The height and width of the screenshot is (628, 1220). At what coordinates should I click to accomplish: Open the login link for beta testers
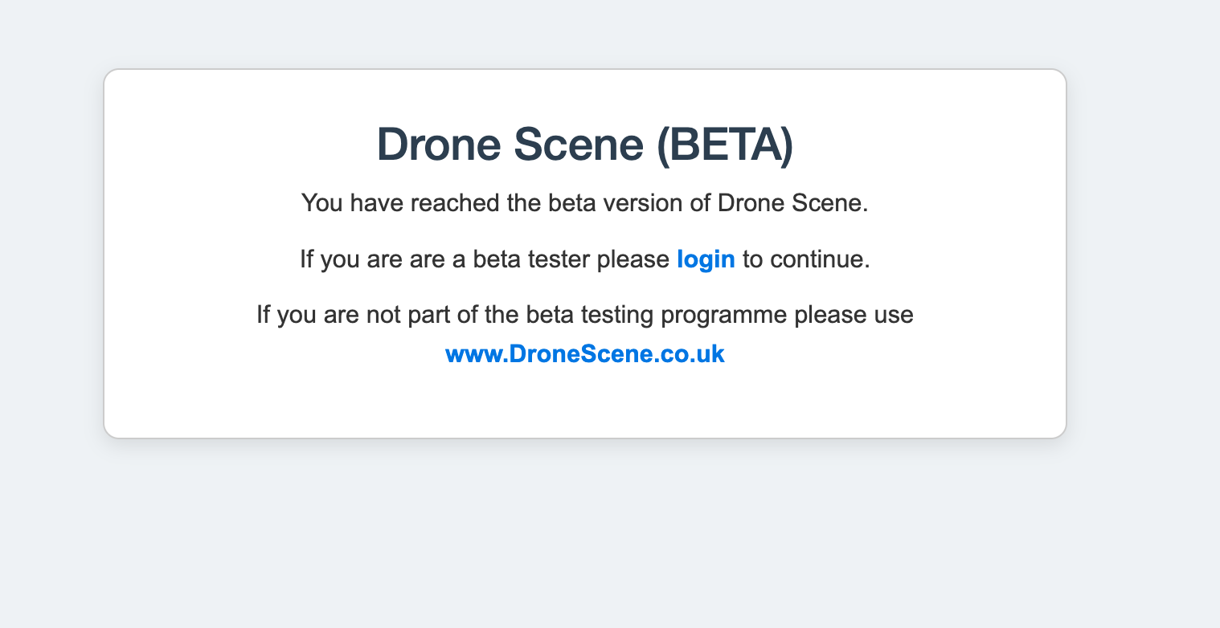point(706,259)
